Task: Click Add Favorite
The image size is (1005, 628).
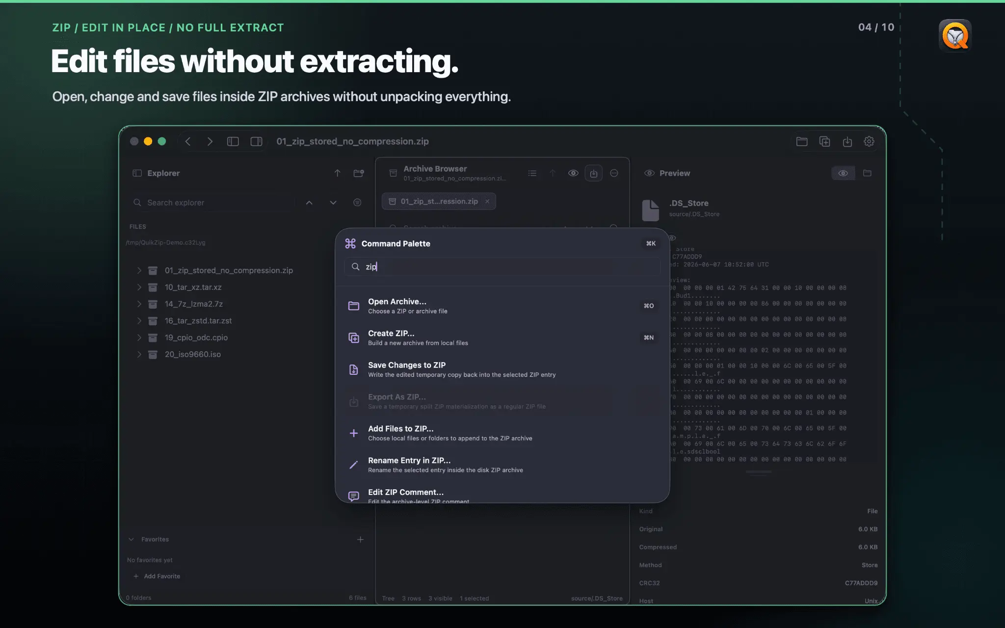Action: (157, 576)
